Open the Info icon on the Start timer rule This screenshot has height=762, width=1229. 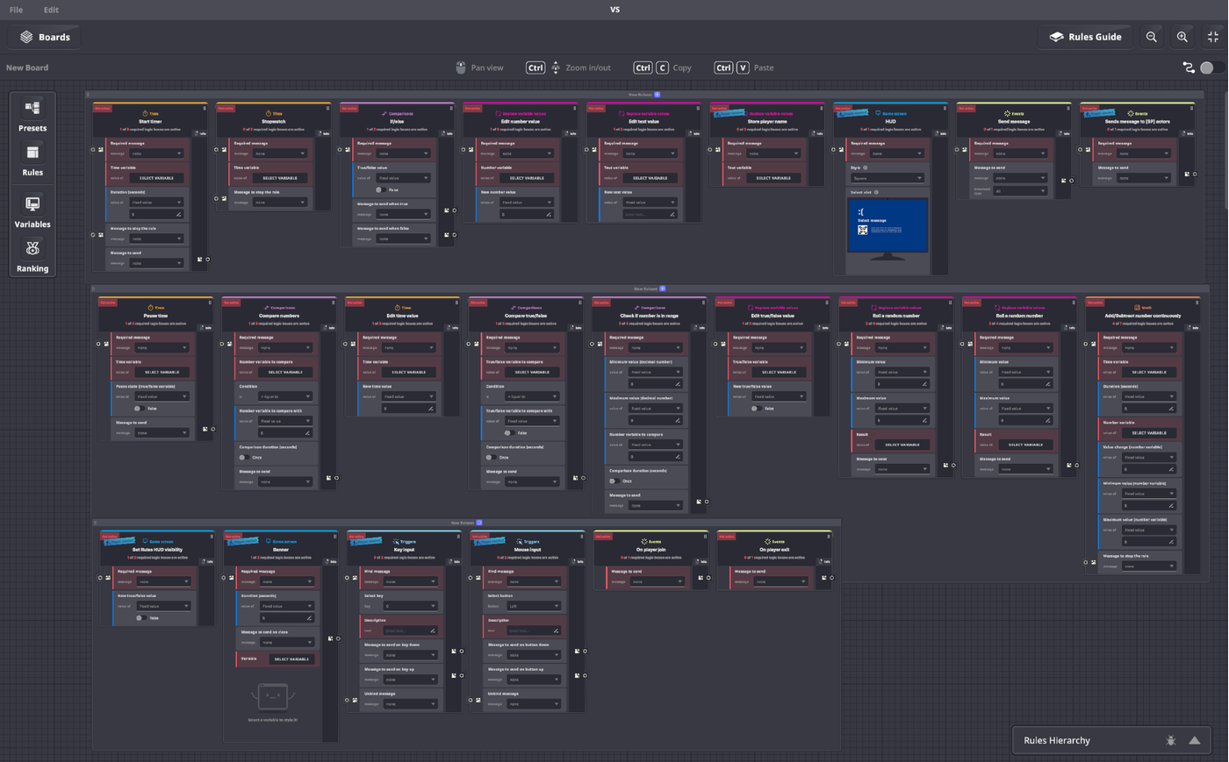point(200,133)
